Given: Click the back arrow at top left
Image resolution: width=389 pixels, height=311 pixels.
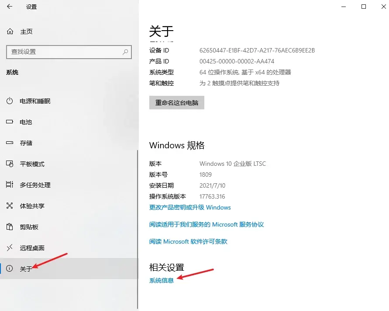Looking at the screenshot, I should pos(10,7).
